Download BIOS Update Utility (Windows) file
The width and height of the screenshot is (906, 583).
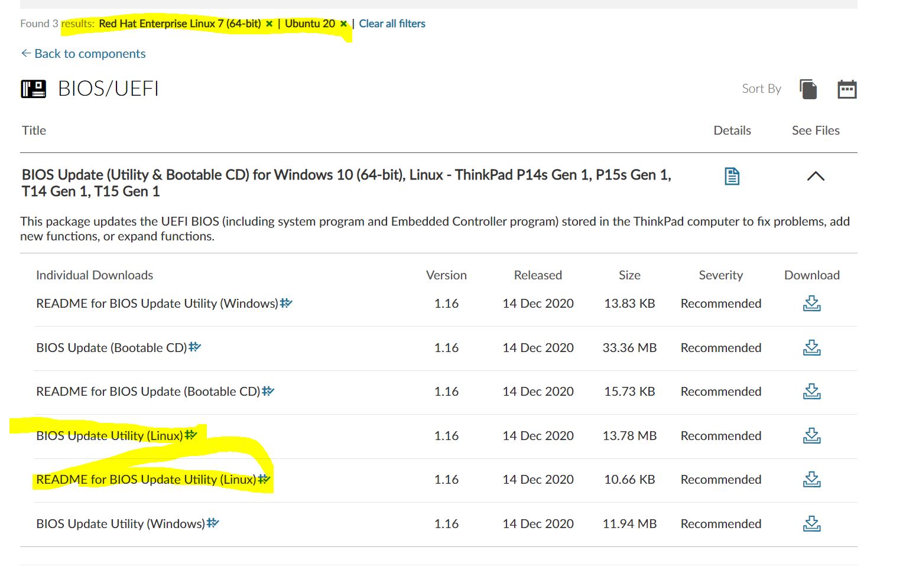point(811,524)
